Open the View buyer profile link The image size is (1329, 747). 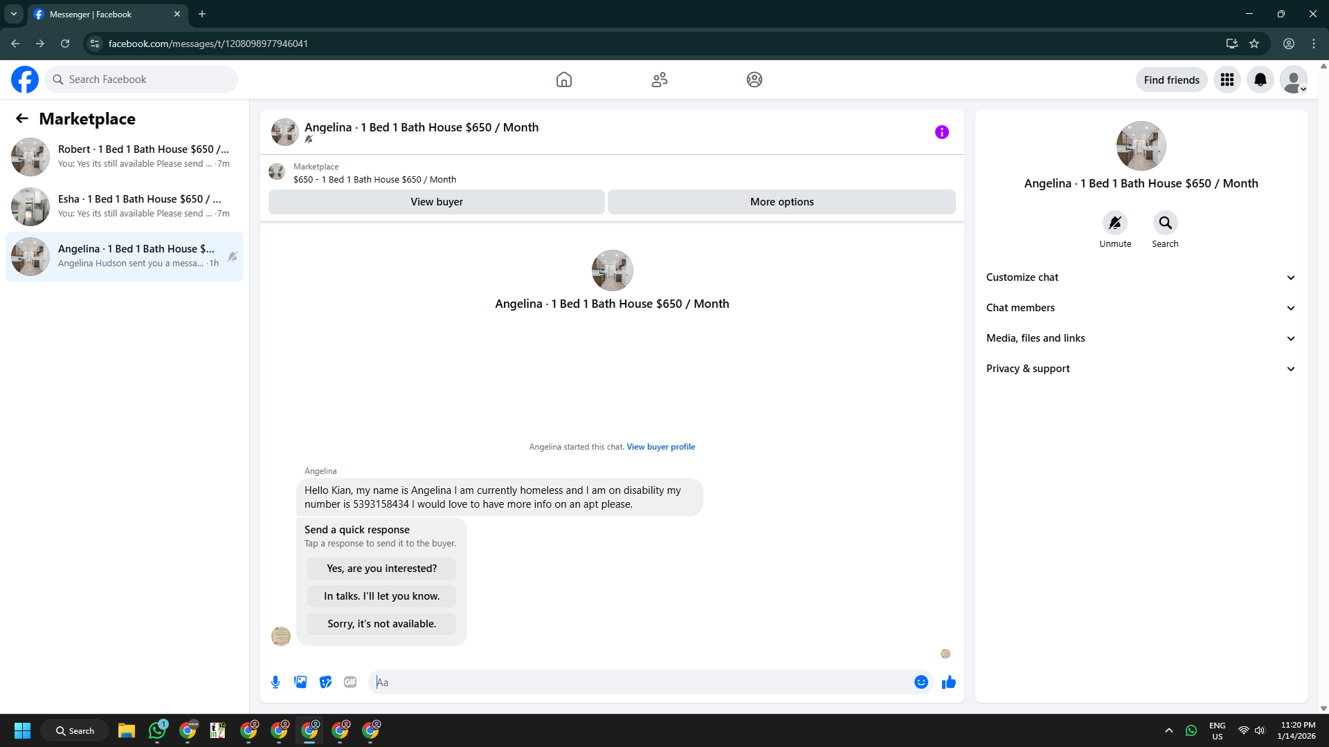click(660, 447)
